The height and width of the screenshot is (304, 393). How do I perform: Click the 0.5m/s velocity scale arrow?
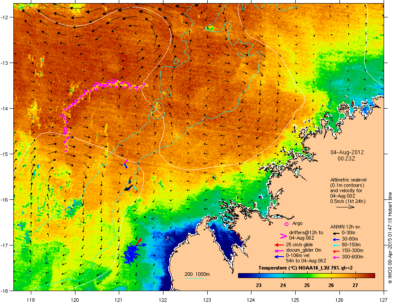tap(345, 207)
